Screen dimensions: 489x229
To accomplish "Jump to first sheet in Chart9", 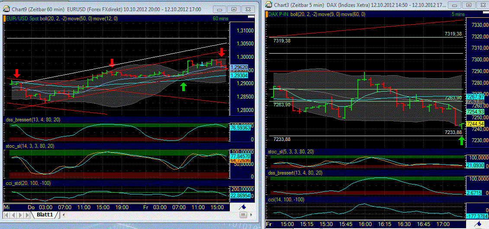I will 6,215.
